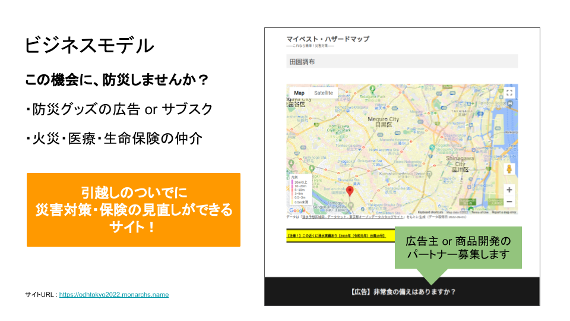This screenshot has height=321, width=570.
Task: Click the 田園調布 address search field
Action: tap(402, 61)
